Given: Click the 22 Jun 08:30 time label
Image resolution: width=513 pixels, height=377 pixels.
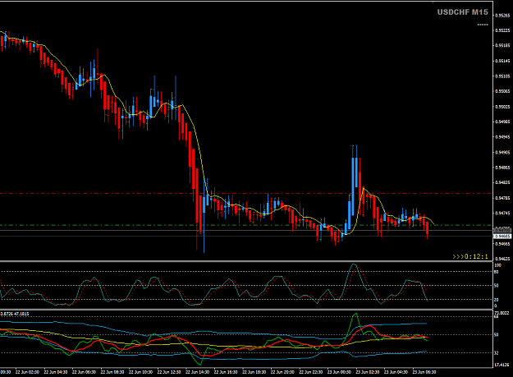Looking at the screenshot, I should pyautogui.click(x=112, y=372).
